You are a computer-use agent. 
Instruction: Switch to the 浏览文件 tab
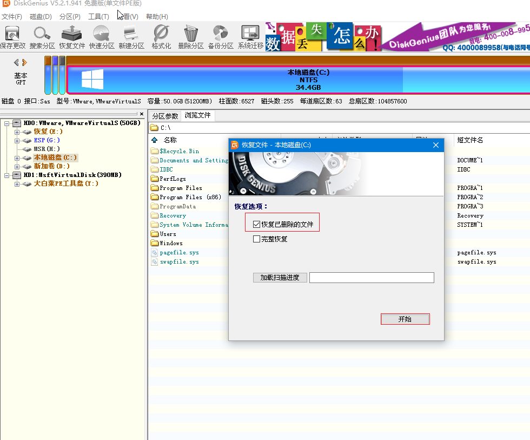198,115
